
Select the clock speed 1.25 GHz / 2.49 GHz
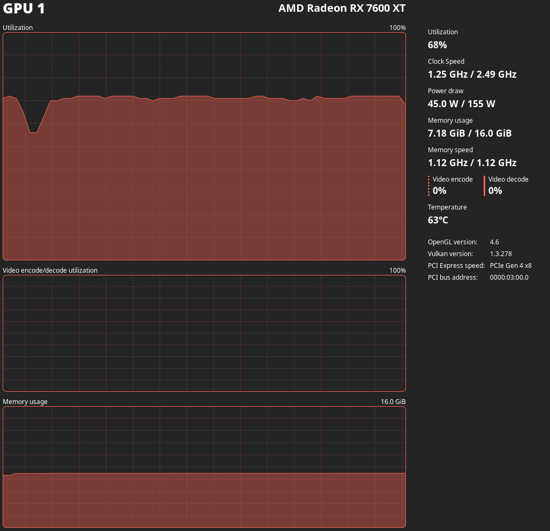point(472,74)
